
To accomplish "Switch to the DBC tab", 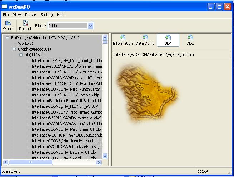I will [x=190, y=40].
